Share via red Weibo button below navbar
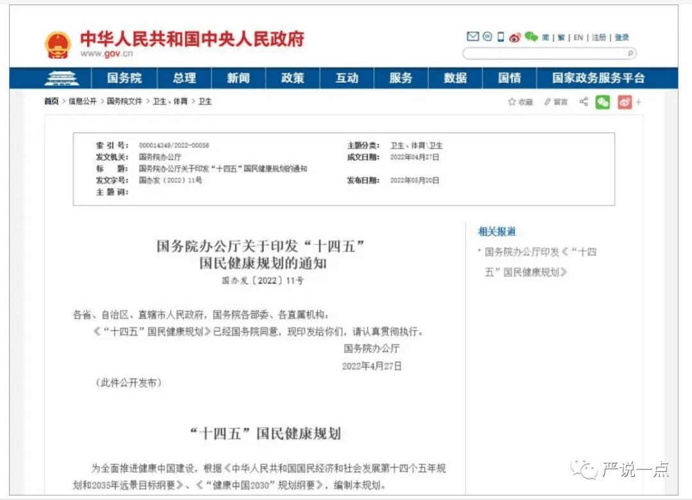This screenshot has height=500, width=692. tap(625, 102)
